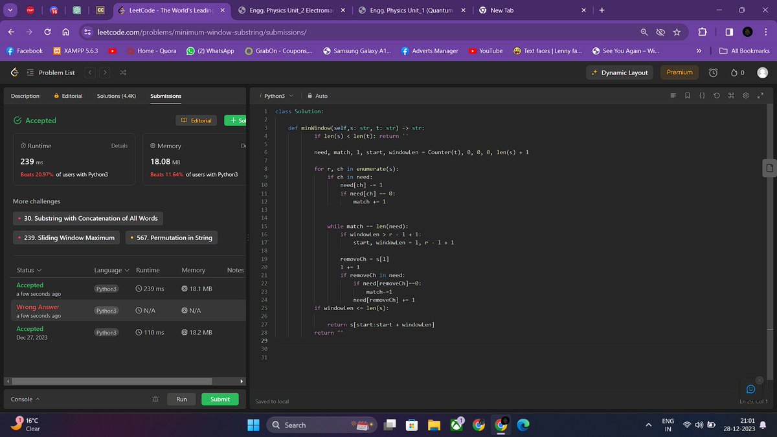Open the editor keyboard shortcuts icon
The height and width of the screenshot is (437, 777).
tap(731, 96)
